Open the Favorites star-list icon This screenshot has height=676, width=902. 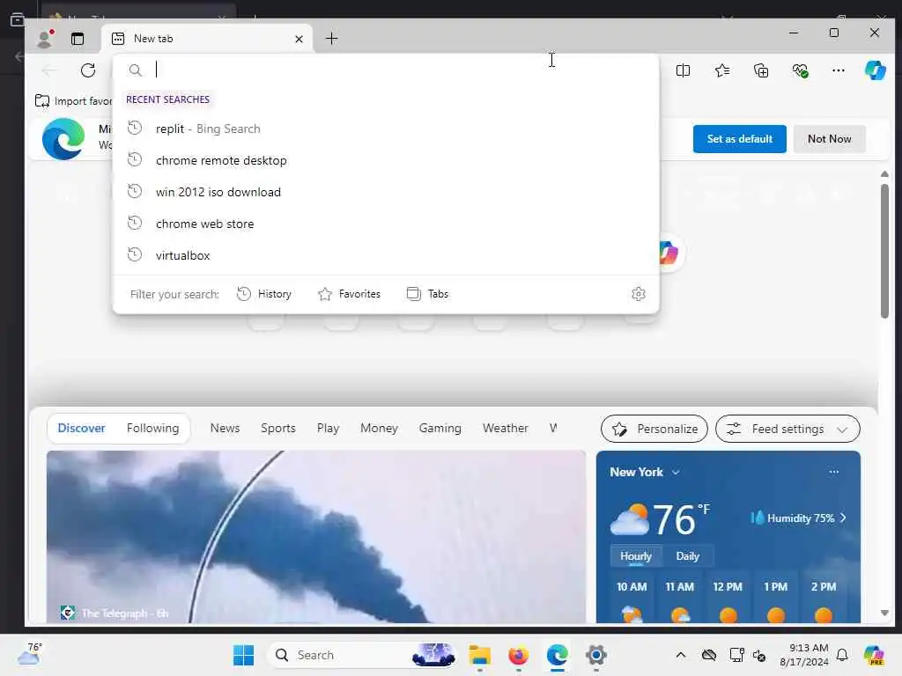click(x=722, y=70)
